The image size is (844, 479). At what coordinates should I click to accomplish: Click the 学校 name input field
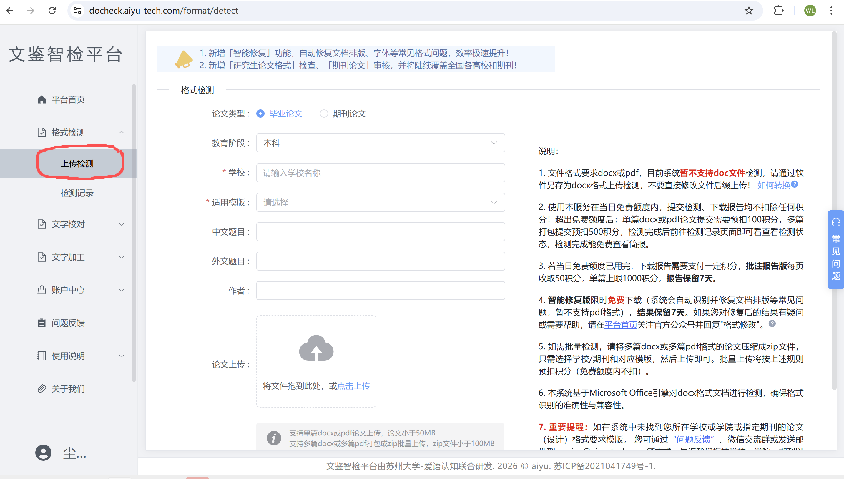[380, 173]
